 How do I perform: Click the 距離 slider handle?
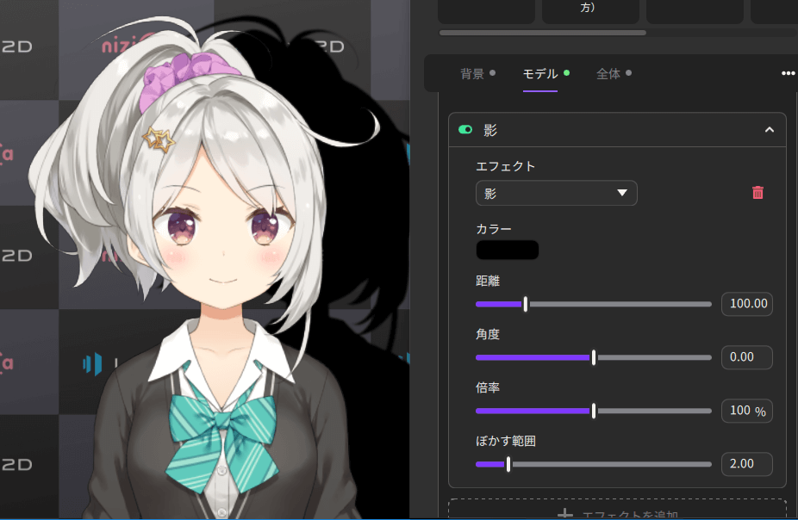pyautogui.click(x=526, y=304)
